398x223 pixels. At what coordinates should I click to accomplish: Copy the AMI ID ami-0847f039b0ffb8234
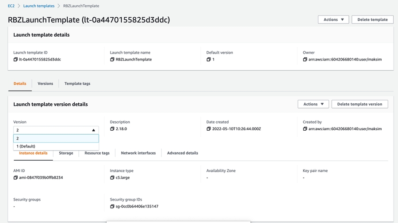pyautogui.click(x=15, y=178)
